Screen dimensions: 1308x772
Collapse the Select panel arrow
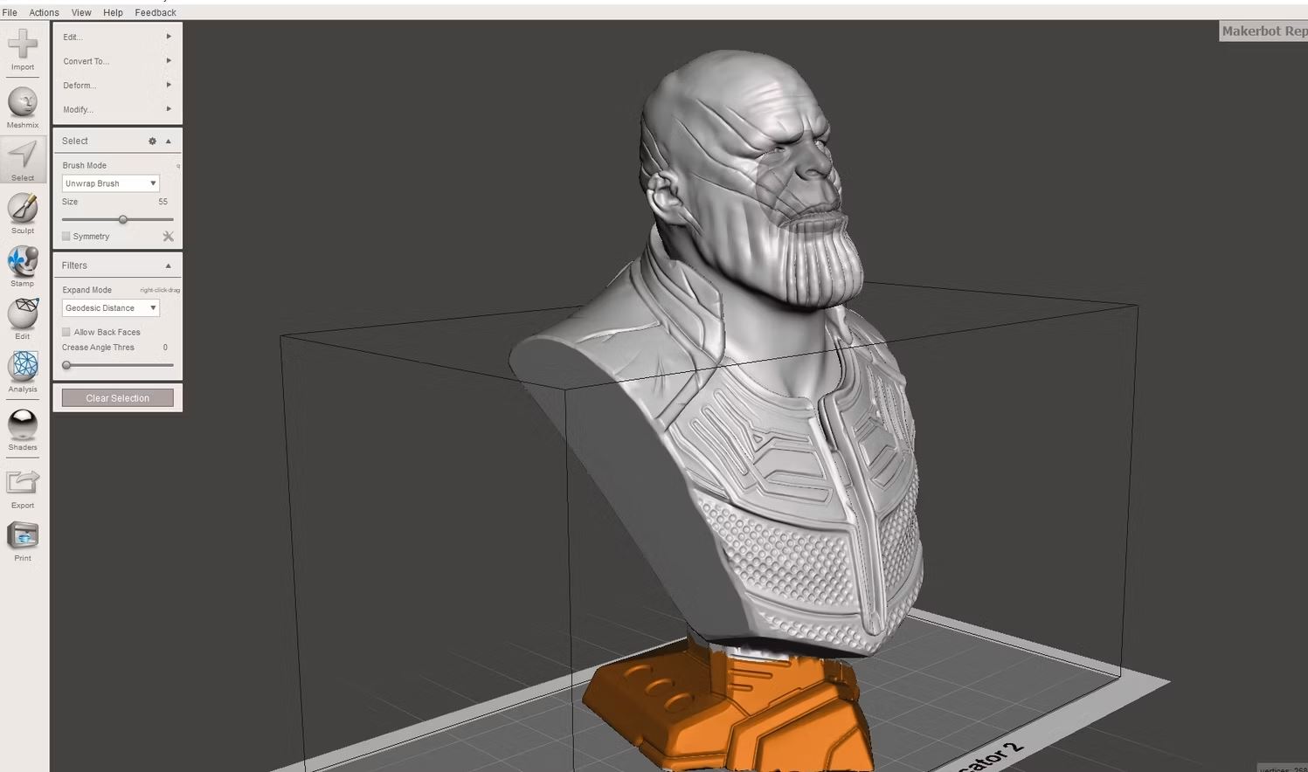coord(169,141)
